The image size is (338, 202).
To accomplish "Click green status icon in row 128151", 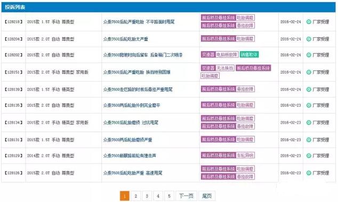I will 309,72.
